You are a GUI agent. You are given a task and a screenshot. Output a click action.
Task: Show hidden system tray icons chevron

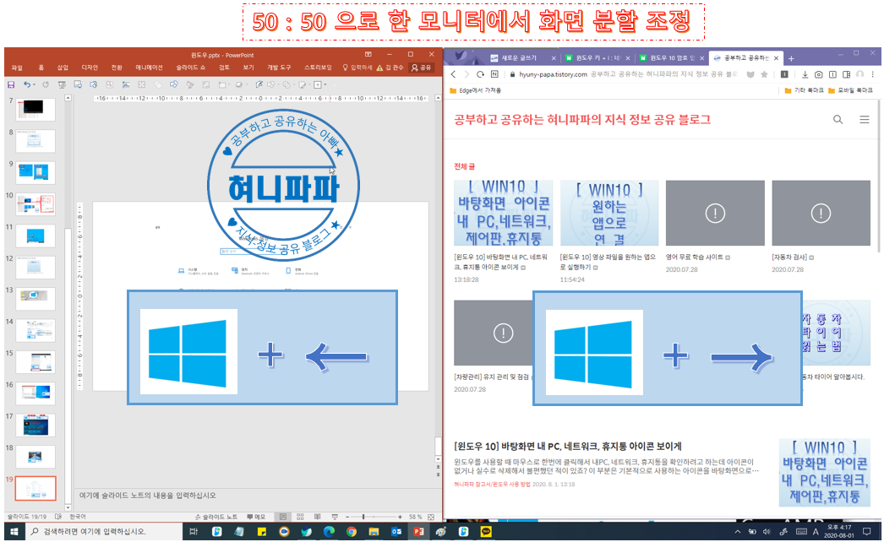click(738, 531)
